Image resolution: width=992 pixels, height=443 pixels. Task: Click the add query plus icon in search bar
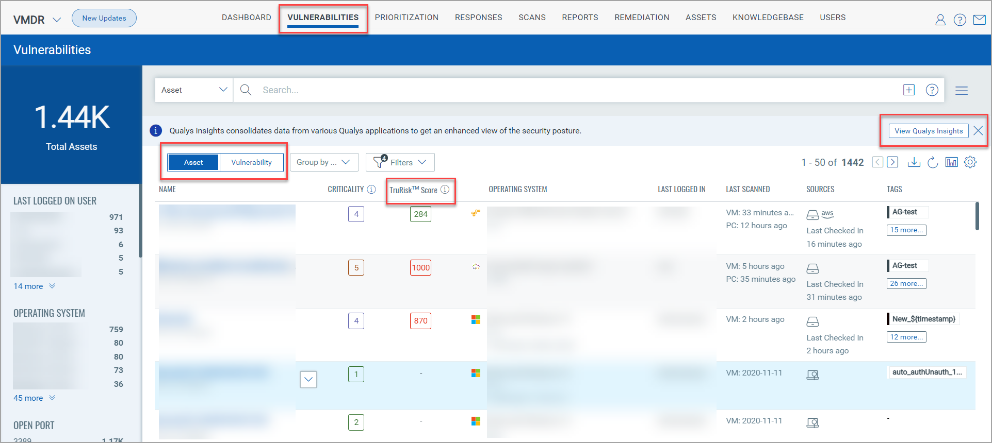click(909, 90)
